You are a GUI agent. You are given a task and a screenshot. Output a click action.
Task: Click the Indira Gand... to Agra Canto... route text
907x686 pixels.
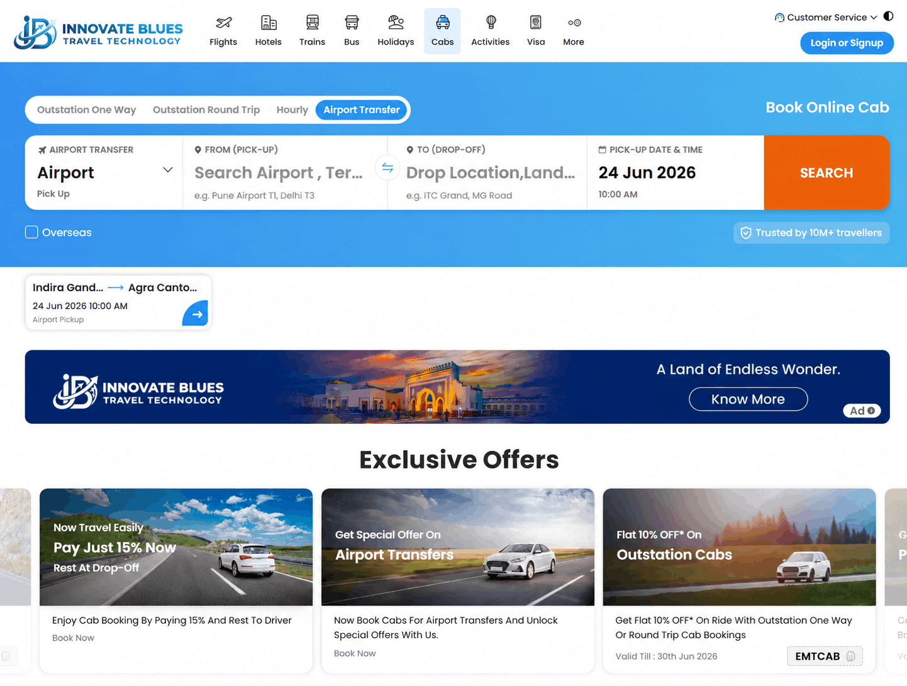coord(115,287)
